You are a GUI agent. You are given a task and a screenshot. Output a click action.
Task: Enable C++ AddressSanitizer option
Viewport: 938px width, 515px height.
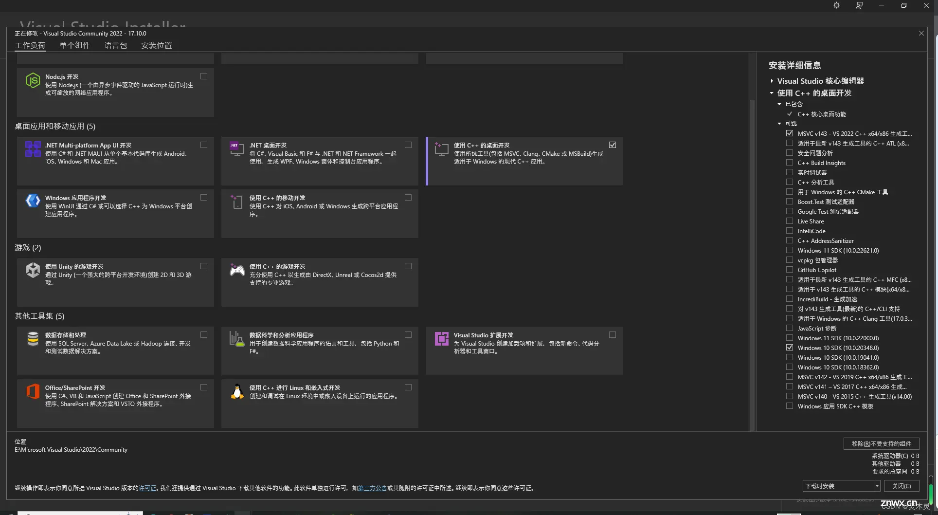pyautogui.click(x=790, y=240)
